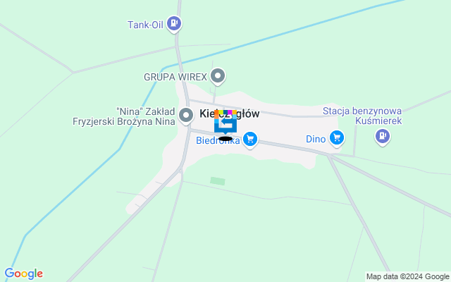Select the Tank-Oil text label
This screenshot has width=451, height=282.
145,25
